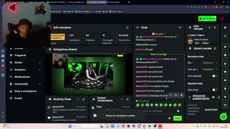Jump to Nuovi messaggi divider in chat
230x129 pixels.
(x=159, y=54)
